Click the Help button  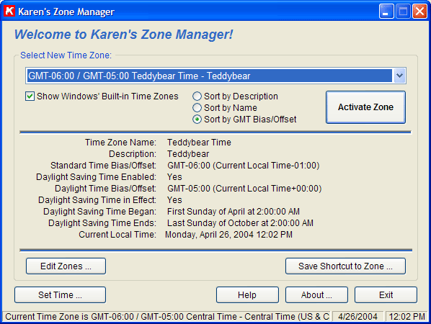pos(247,295)
